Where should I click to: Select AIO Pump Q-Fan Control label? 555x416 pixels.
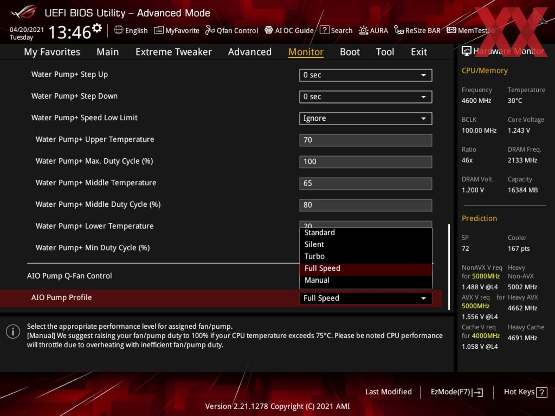pos(69,276)
